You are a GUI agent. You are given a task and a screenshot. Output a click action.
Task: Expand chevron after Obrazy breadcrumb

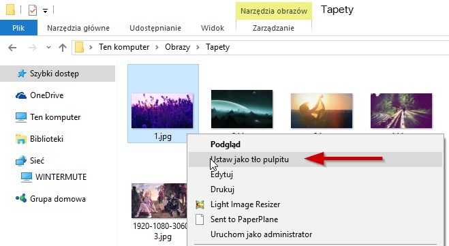[198, 47]
